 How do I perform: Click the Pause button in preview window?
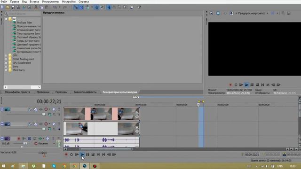252,84
